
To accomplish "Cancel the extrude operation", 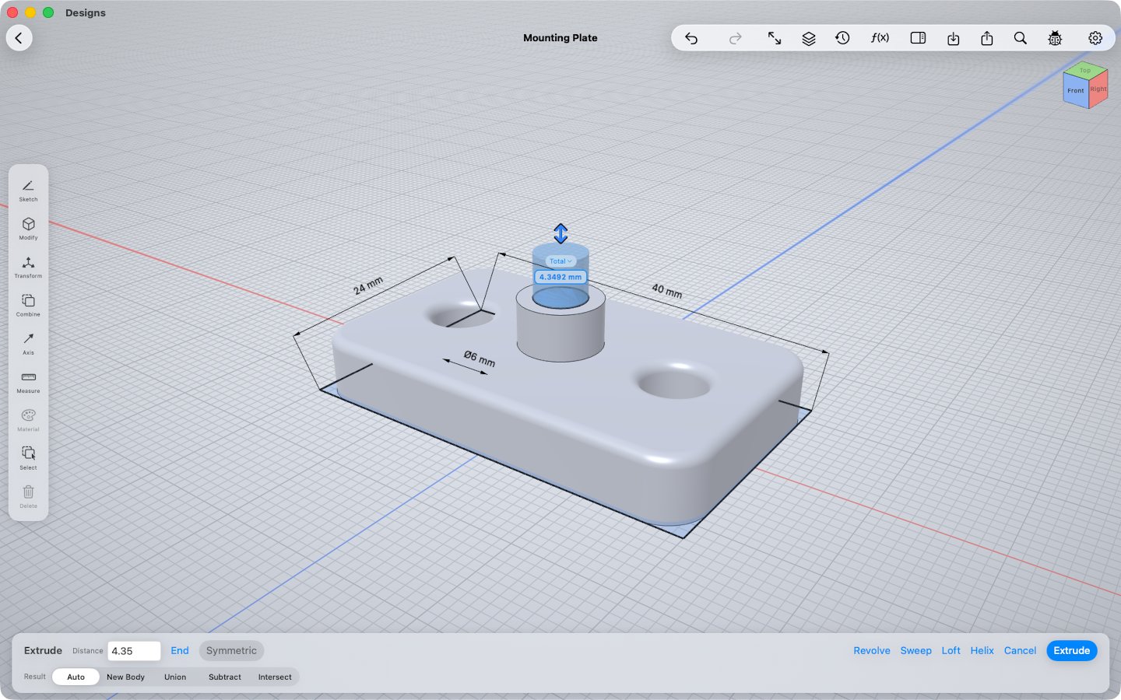I will tap(1020, 651).
